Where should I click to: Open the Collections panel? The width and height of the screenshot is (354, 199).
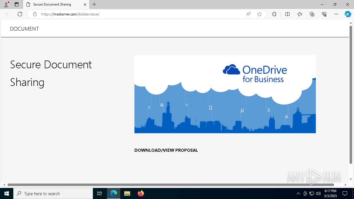(312, 14)
